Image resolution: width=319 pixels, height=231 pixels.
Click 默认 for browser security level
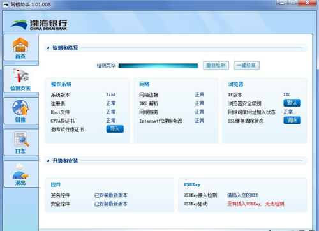coord(292,103)
